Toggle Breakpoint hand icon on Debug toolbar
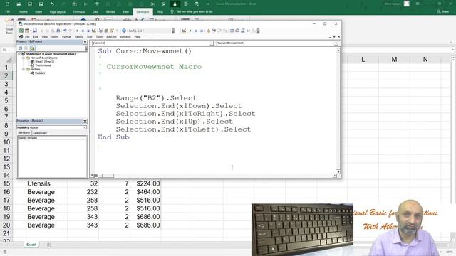 [209, 31]
